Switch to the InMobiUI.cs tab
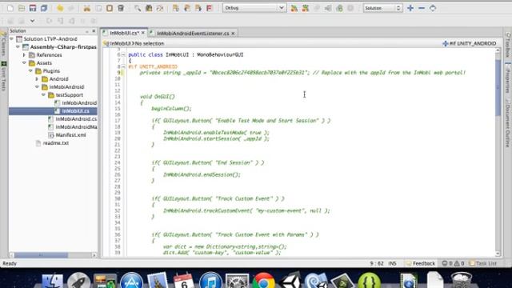 [x=124, y=34]
